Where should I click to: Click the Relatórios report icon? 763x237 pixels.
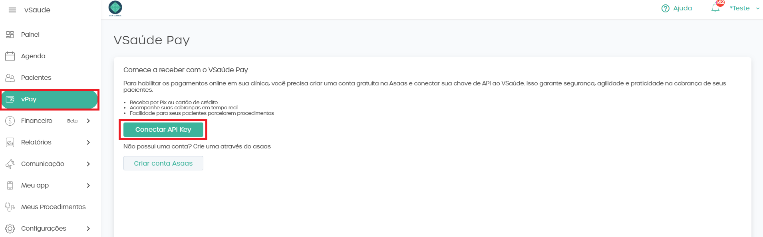point(10,142)
